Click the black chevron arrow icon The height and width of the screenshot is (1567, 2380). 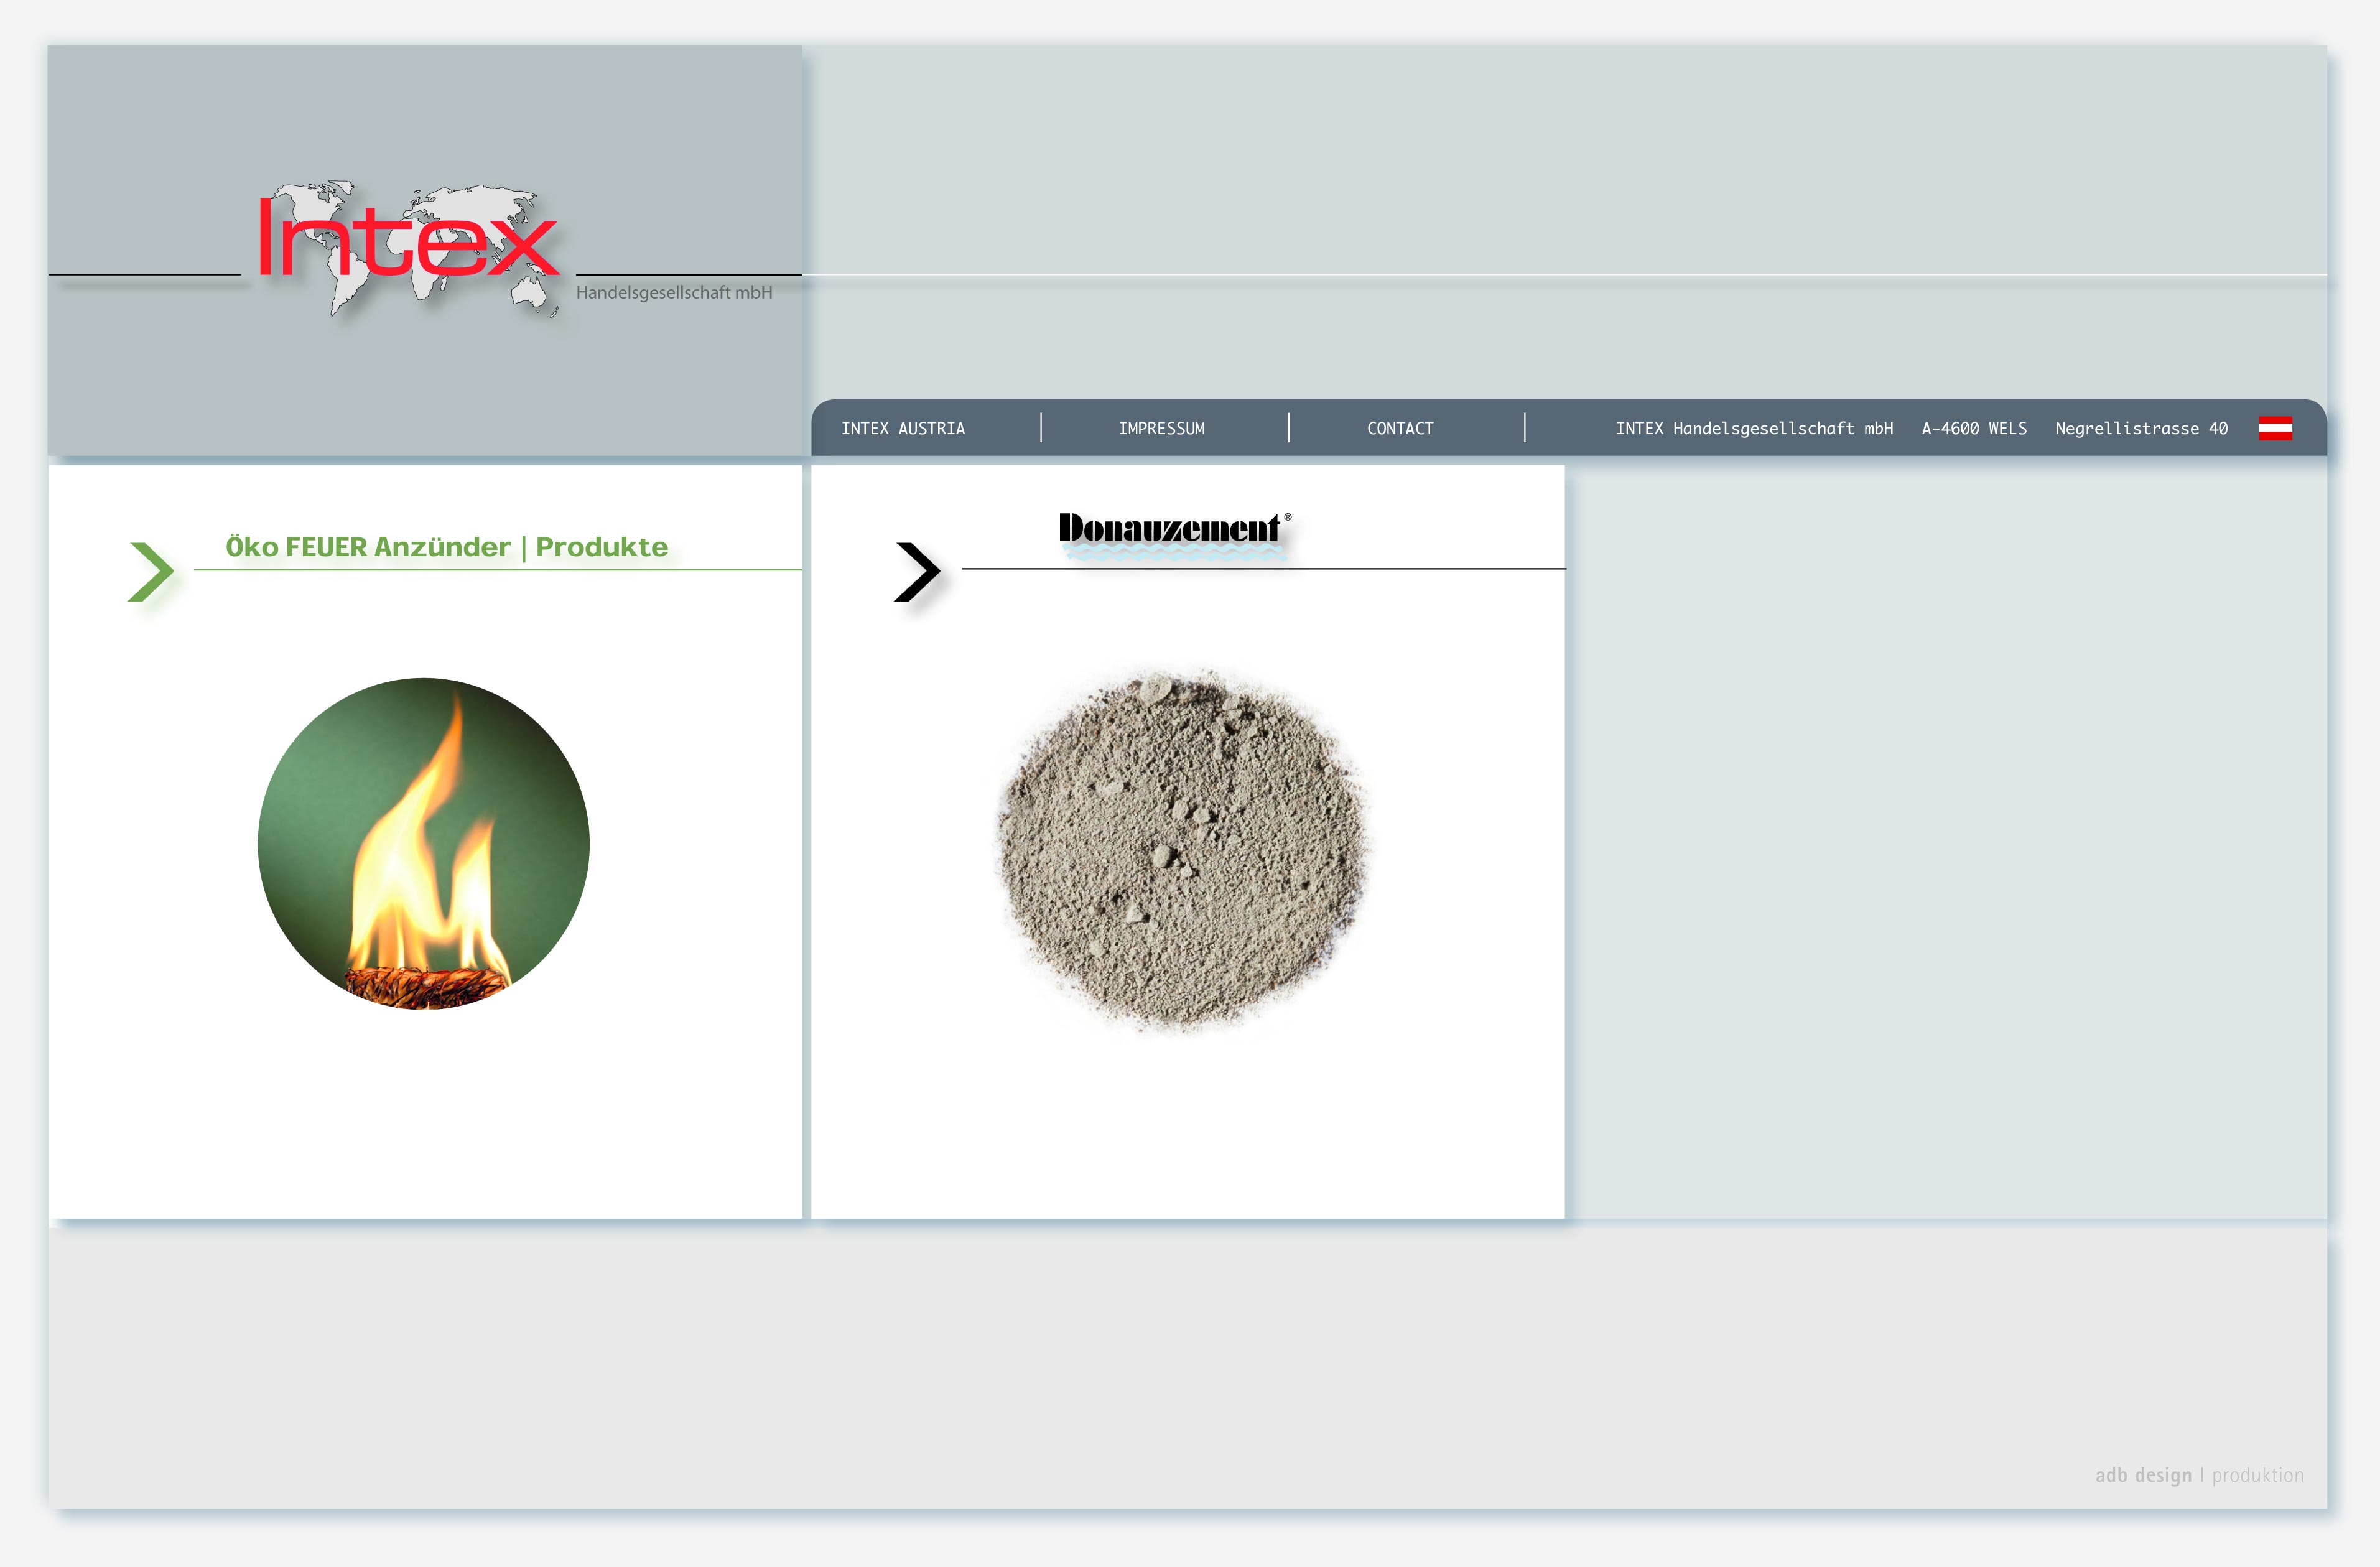[917, 572]
